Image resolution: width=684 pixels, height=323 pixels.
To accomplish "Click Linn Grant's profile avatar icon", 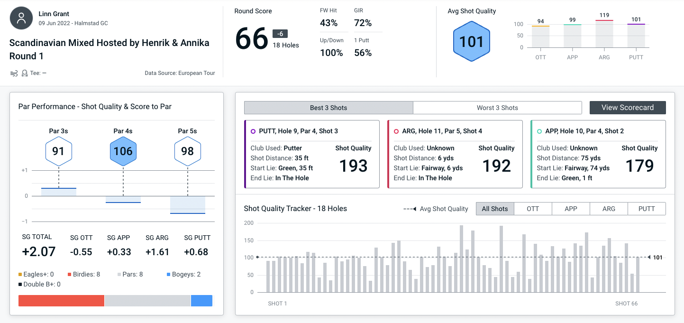I will [x=21, y=18].
